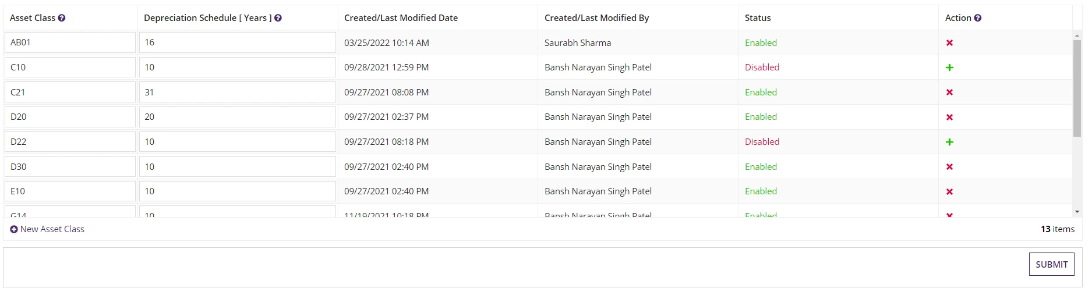1092x288 pixels.
Task: Edit the AB01 asset class field
Action: click(70, 42)
